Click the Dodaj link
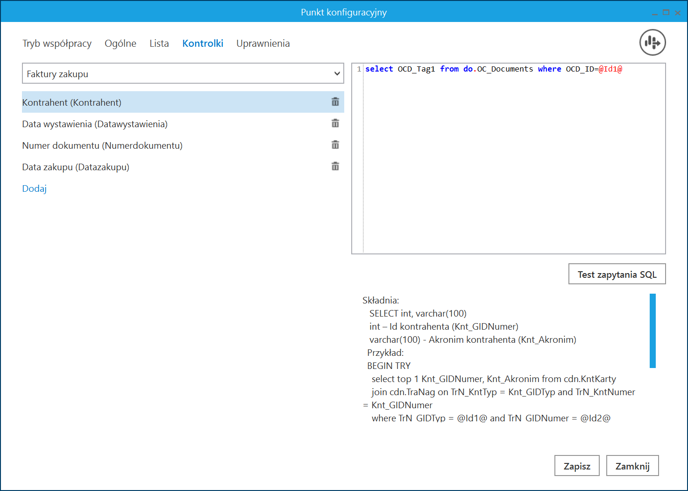The image size is (688, 491). point(35,188)
